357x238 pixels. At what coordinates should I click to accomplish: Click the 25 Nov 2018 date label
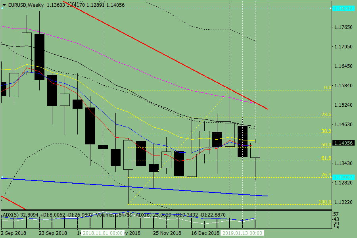click(x=167, y=233)
